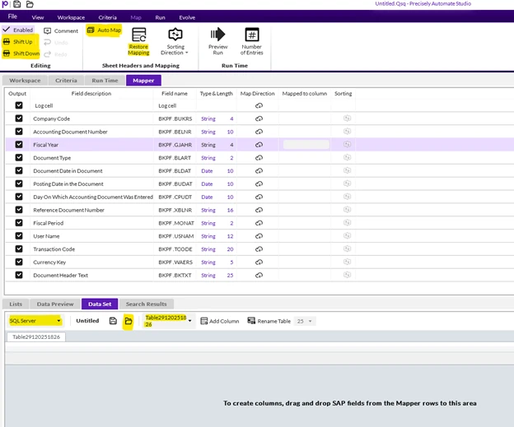This screenshot has width=514, height=427.
Task: Open the View ribbon tab
Action: (x=38, y=17)
